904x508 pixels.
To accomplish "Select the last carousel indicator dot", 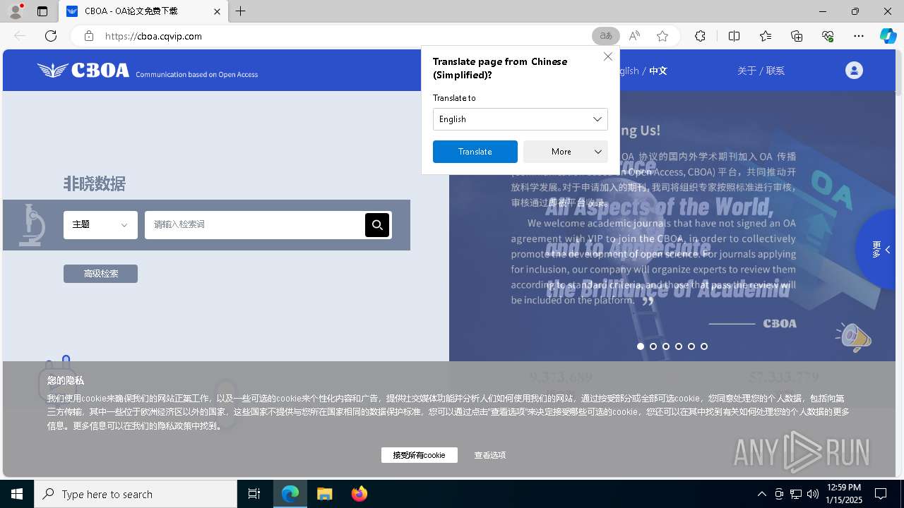I will (704, 346).
